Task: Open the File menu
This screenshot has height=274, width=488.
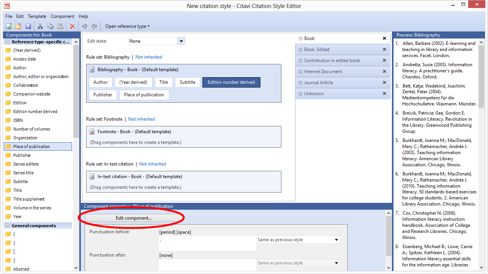Action: click(9, 16)
